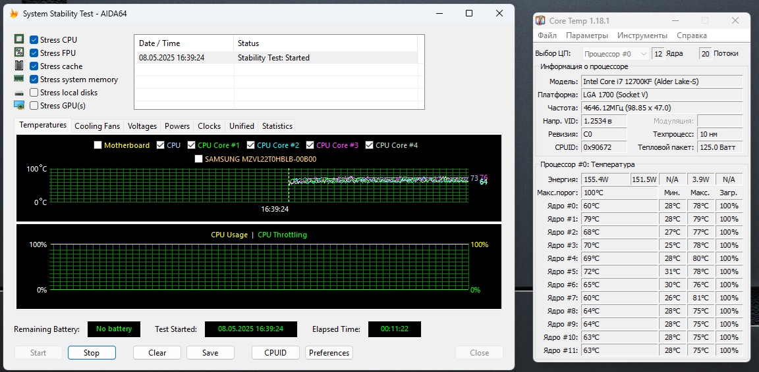Click the LGA 1700 (Socket V) platform field
The width and height of the screenshot is (759, 372).
point(661,94)
